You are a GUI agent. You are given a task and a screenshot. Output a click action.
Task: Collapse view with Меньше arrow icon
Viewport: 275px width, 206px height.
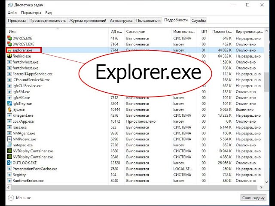point(11,198)
